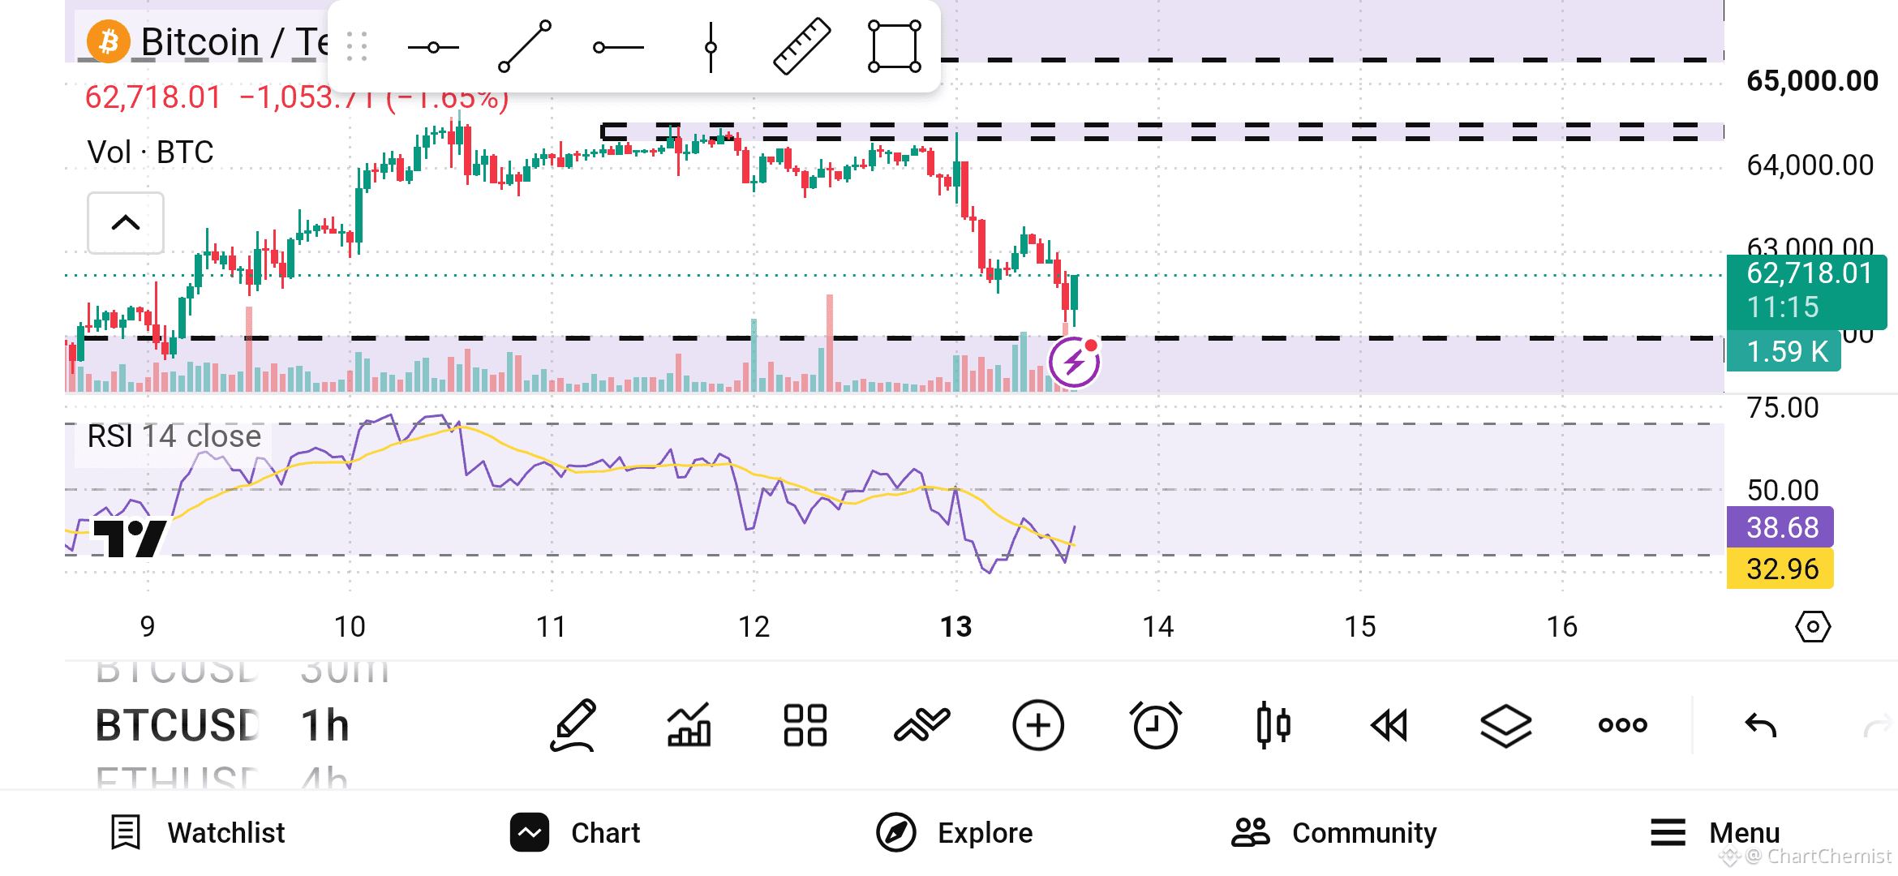This screenshot has width=1898, height=876.
Task: Tap the date 16 on time axis
Action: 1562,627
